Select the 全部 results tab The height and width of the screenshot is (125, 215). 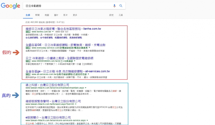point(28,15)
